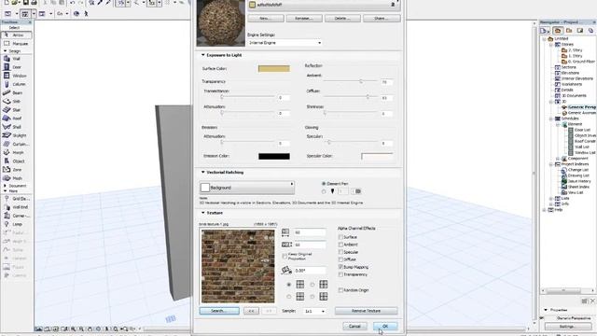
Task: Click the brick texture preview thumbnail
Action: click(x=238, y=266)
